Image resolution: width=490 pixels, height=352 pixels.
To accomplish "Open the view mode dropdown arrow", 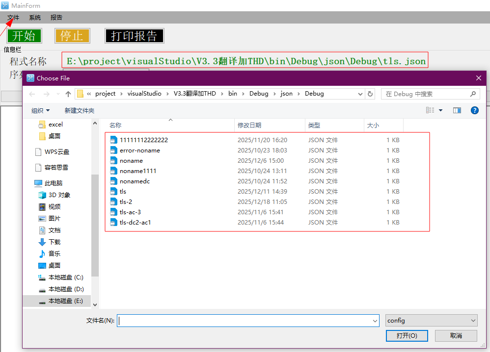I will pyautogui.click(x=440, y=111).
